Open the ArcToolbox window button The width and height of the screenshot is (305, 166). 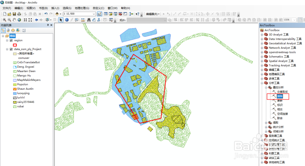tap(120, 14)
